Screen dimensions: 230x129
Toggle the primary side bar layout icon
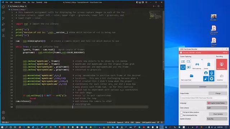[x=137, y=3]
